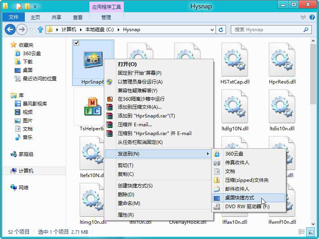
Task: Click the fax machine icon beside 传真收件人
Action: 217,163
